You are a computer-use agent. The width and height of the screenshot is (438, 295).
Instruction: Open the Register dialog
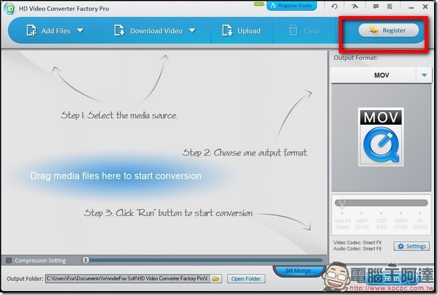tap(388, 30)
